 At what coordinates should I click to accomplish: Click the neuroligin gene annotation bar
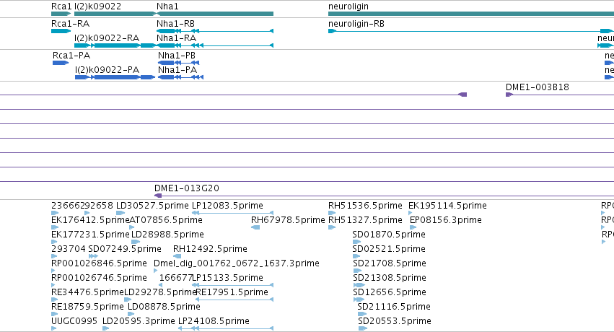click(471, 14)
